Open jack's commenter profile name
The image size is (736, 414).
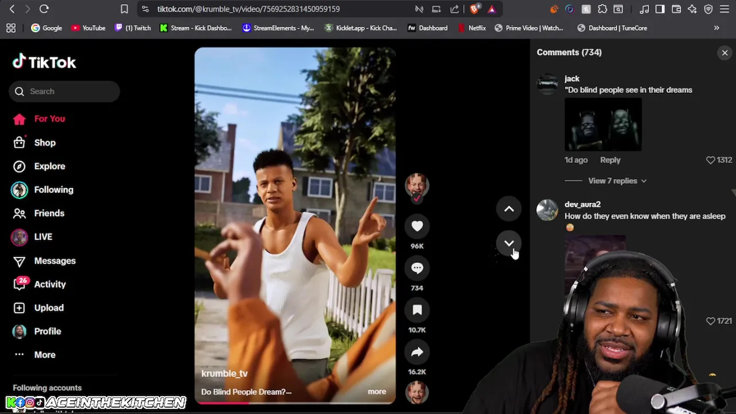pos(572,79)
